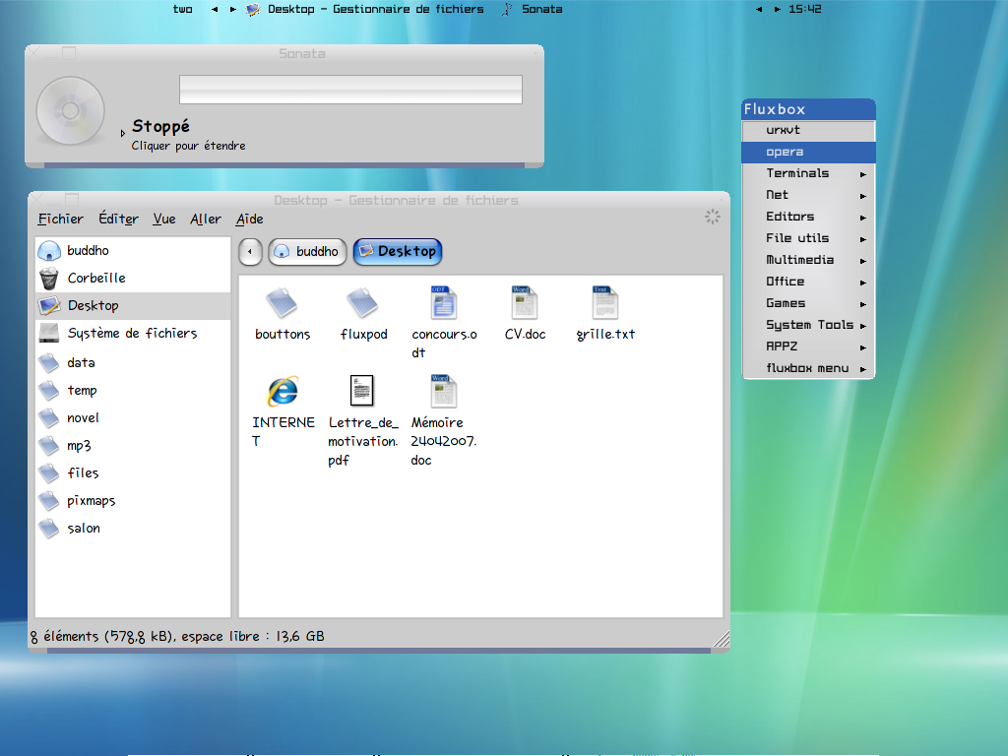Open the temp folder icon in sidebar
Viewport: 1008px width, 756px height.
coord(49,391)
